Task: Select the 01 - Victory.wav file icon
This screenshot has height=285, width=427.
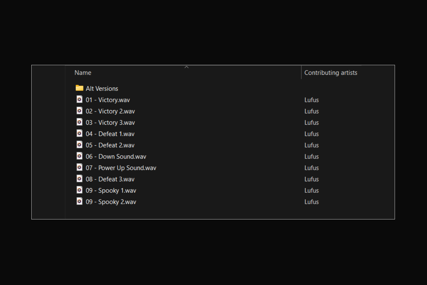Action: [x=79, y=99]
